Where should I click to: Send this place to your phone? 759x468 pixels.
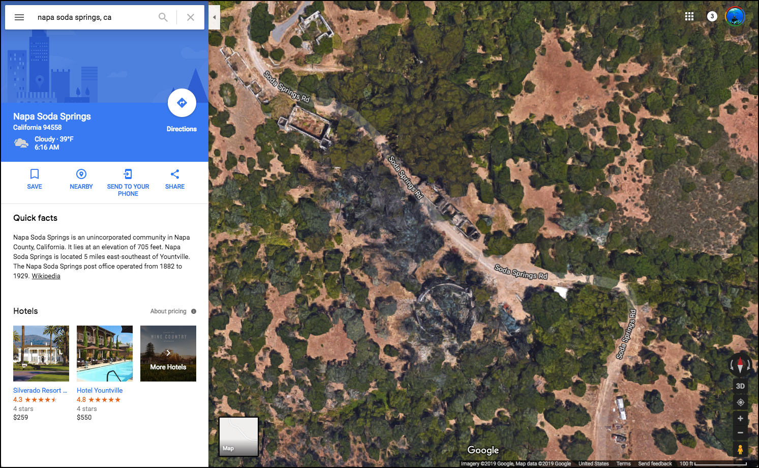click(128, 183)
